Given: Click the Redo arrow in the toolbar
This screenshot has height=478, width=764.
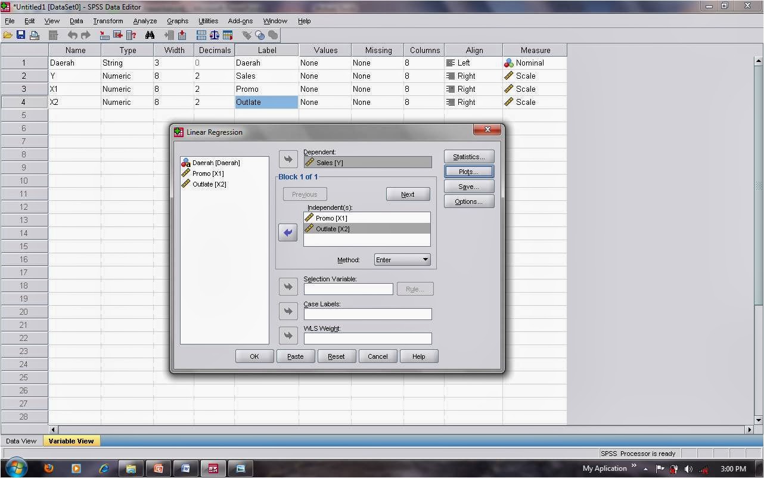Looking at the screenshot, I should [x=85, y=35].
